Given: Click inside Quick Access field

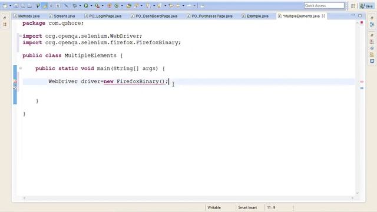Looking at the screenshot, I should (324, 5).
